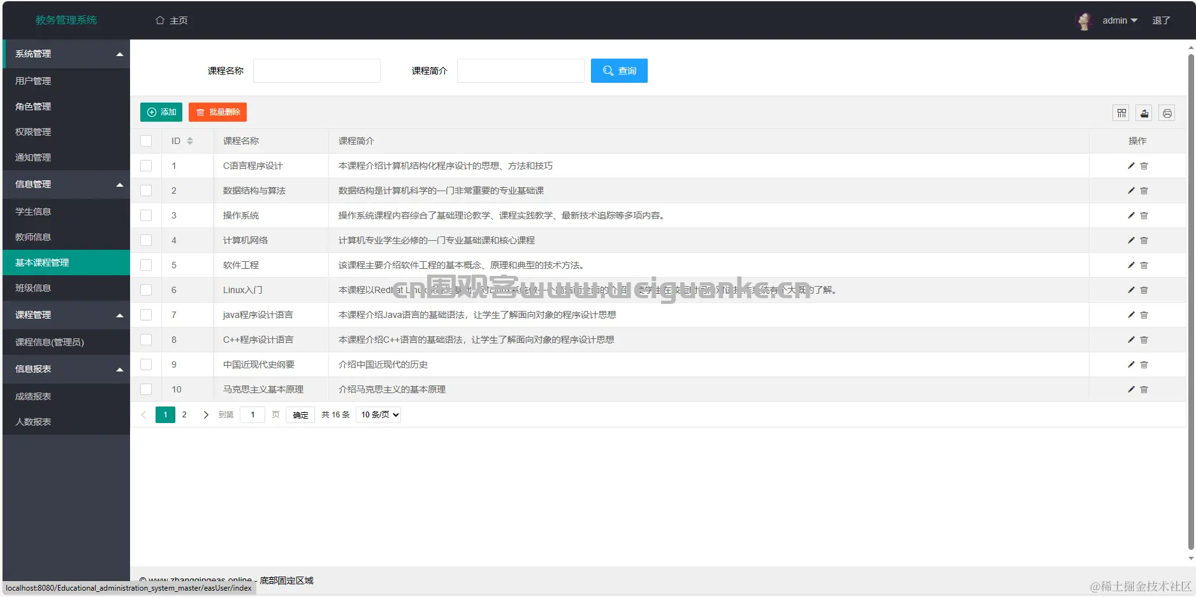Select the checkbox for 操作系统
The width and height of the screenshot is (1196, 597).
coord(146,215)
